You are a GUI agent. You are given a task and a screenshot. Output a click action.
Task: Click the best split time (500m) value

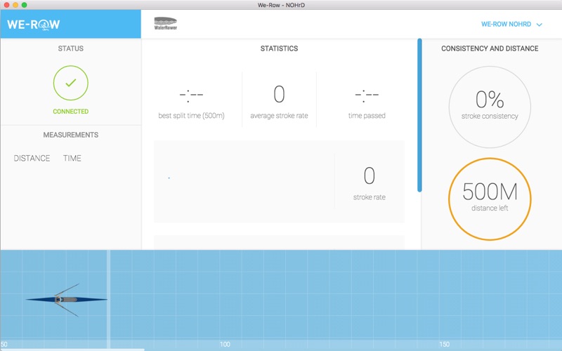191,95
